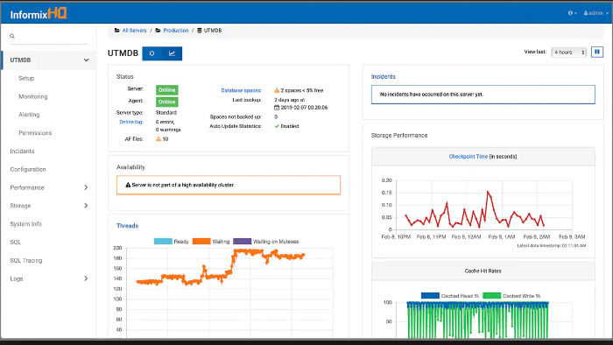Open the UTMDB dashboard view button
This screenshot has width=613, height=345.
pos(152,53)
